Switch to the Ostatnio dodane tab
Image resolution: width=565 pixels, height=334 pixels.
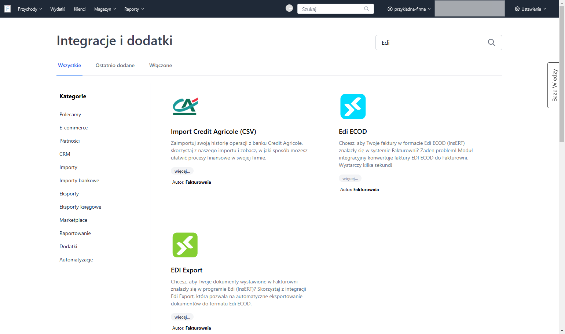tap(115, 65)
